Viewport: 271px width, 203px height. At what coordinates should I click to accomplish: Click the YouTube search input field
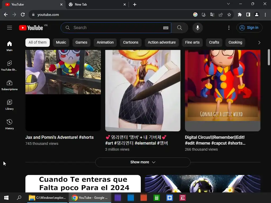point(116,27)
